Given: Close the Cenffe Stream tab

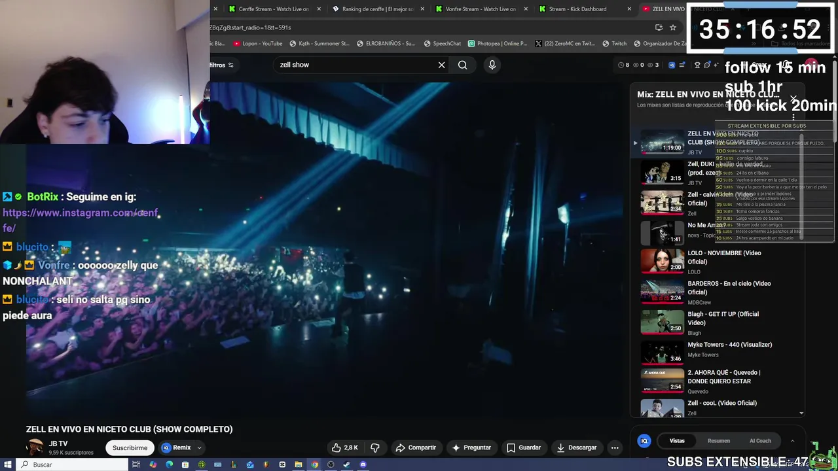Looking at the screenshot, I should [319, 9].
